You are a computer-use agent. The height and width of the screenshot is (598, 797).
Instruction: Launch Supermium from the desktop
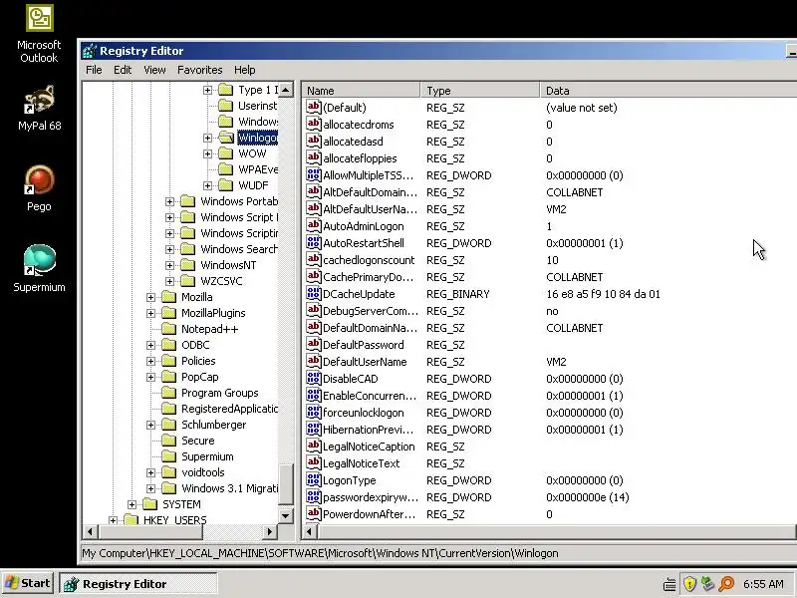click(x=39, y=268)
